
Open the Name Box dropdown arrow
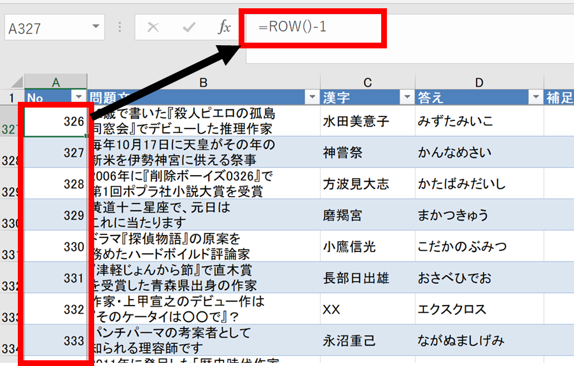tap(96, 26)
